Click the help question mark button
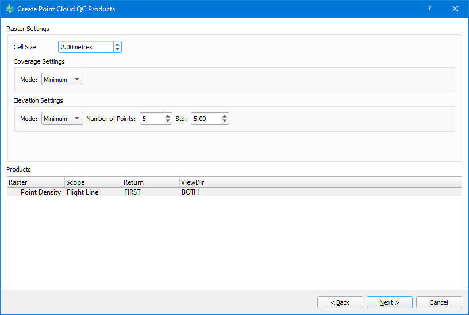The width and height of the screenshot is (469, 315). (x=429, y=9)
